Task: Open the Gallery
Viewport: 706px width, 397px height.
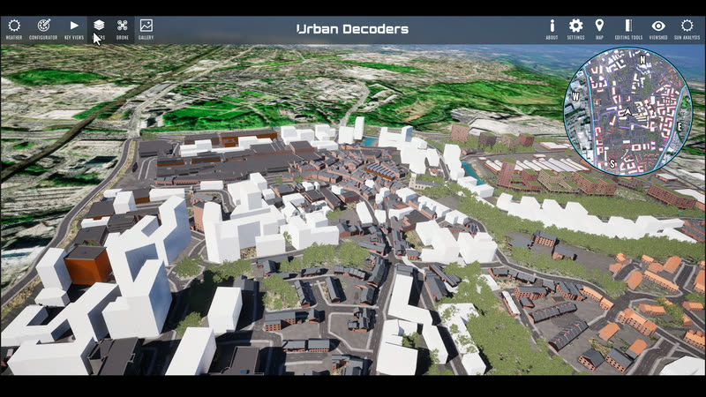Action: [146, 30]
